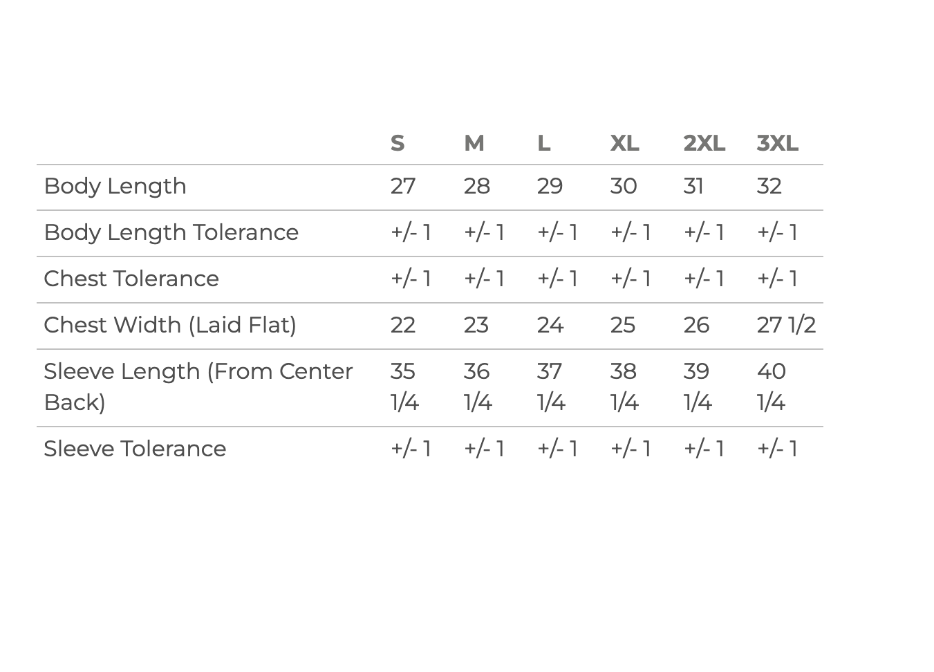Select the XL size column header
Image resolution: width=934 pixels, height=672 pixels.
tap(625, 143)
